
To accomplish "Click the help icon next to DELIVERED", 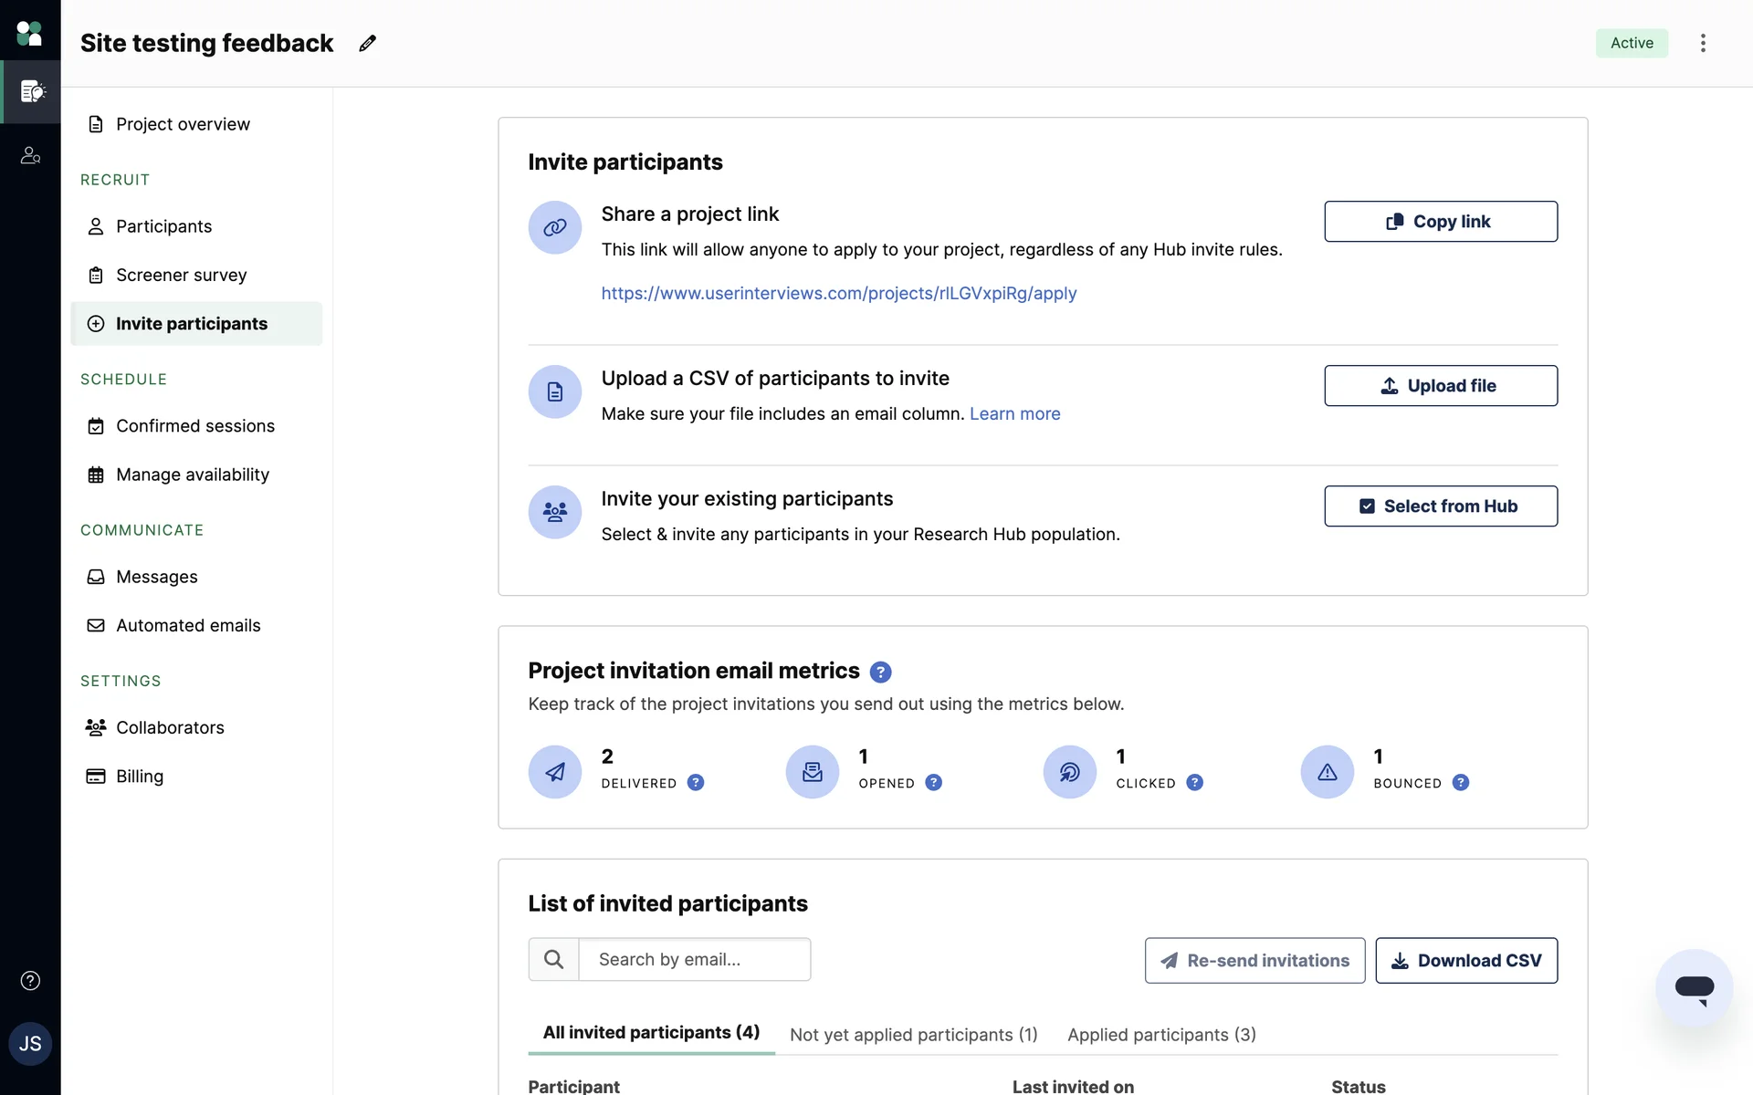I will (x=696, y=783).
